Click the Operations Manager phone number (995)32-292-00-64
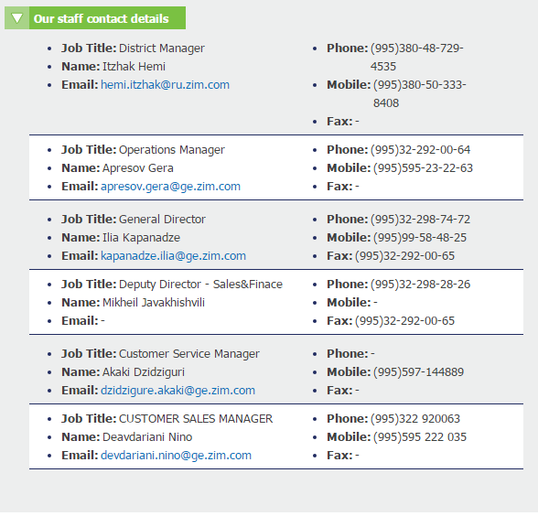The width and height of the screenshot is (538, 516). (420, 150)
